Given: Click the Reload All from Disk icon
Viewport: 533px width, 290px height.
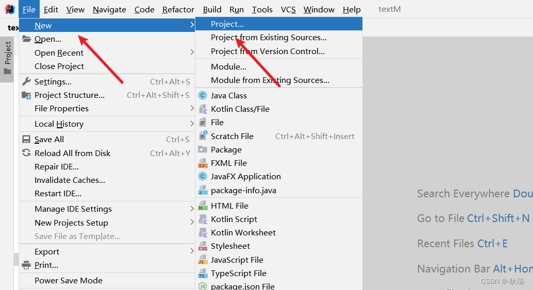Looking at the screenshot, I should [26, 153].
